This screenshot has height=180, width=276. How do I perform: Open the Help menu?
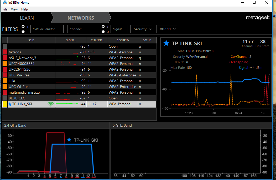point(24,9)
